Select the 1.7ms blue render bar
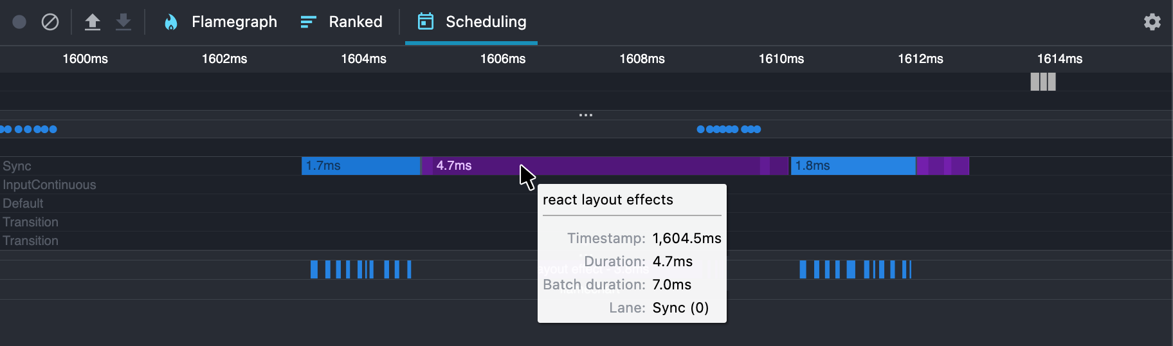 (360, 166)
